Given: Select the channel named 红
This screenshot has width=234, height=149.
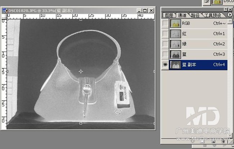Looking at the screenshot, I should [184, 34].
